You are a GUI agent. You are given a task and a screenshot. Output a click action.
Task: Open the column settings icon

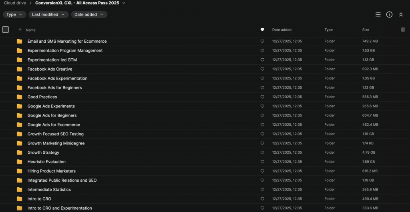click(x=403, y=30)
